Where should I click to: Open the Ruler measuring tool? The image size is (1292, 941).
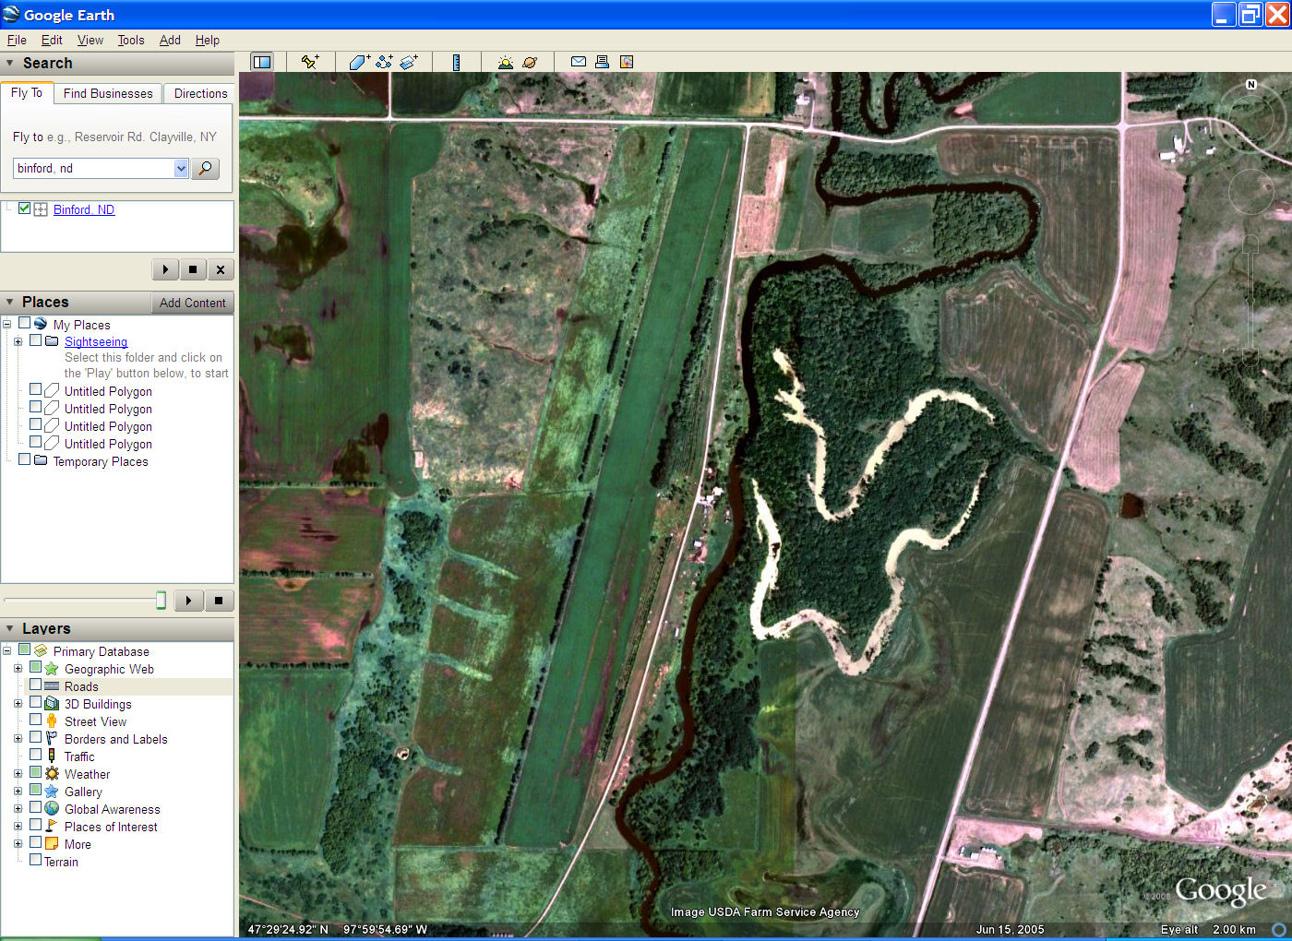click(456, 62)
